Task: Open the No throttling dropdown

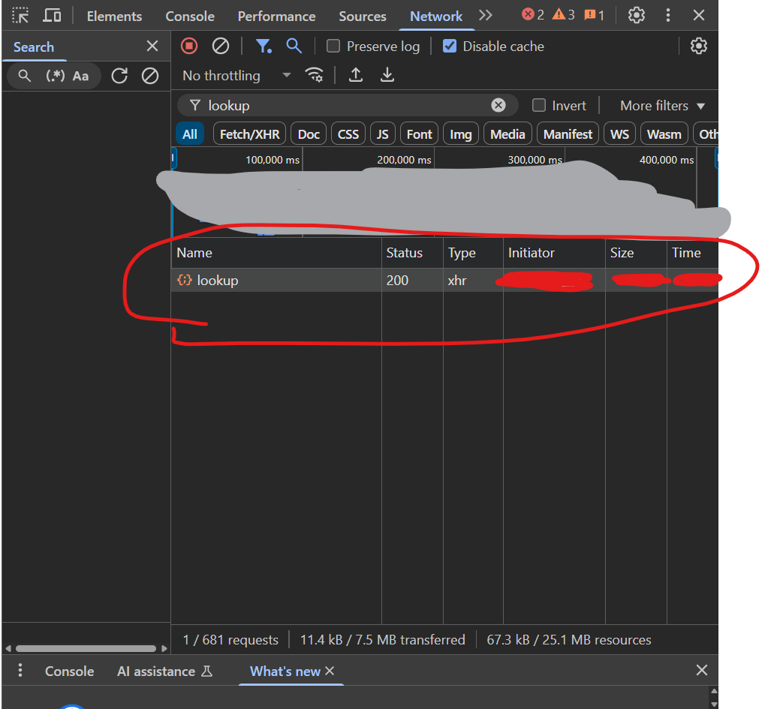Action: coord(236,76)
